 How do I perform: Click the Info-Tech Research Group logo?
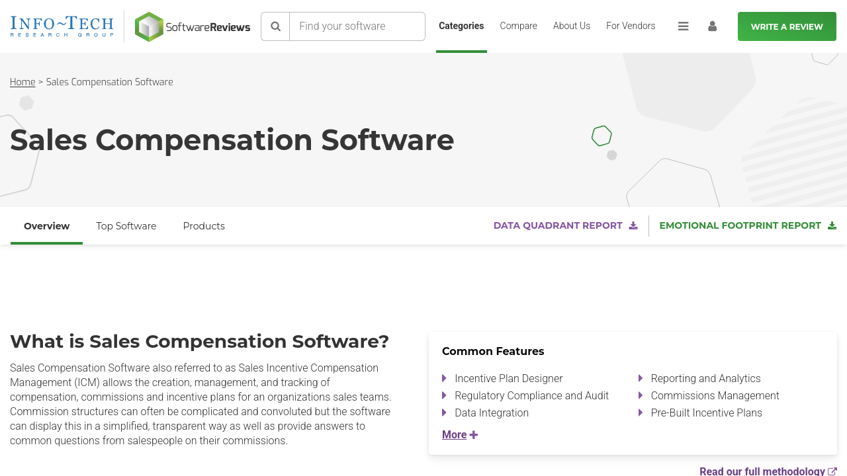pos(62,26)
